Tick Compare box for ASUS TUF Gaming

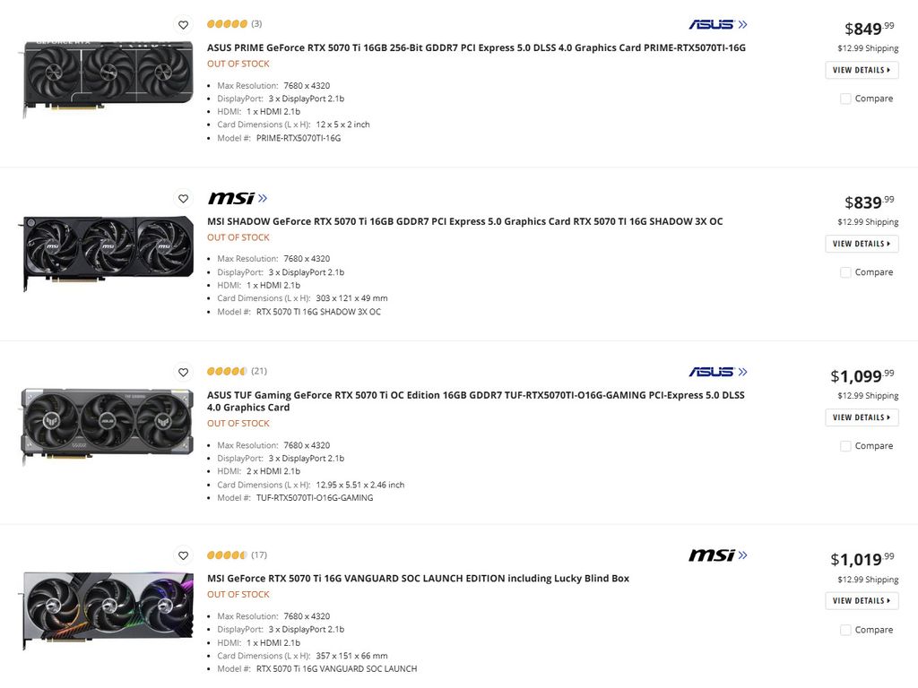pyautogui.click(x=845, y=446)
